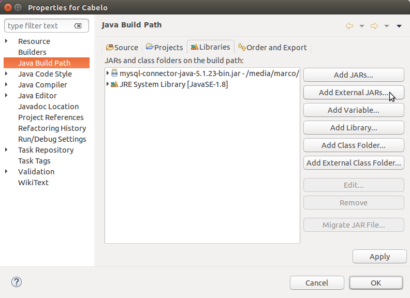Select Java Build Path in the tree

point(47,63)
